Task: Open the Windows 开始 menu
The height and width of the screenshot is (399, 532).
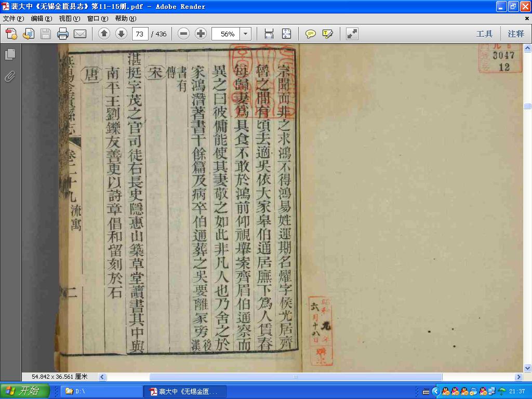Action: (25, 391)
